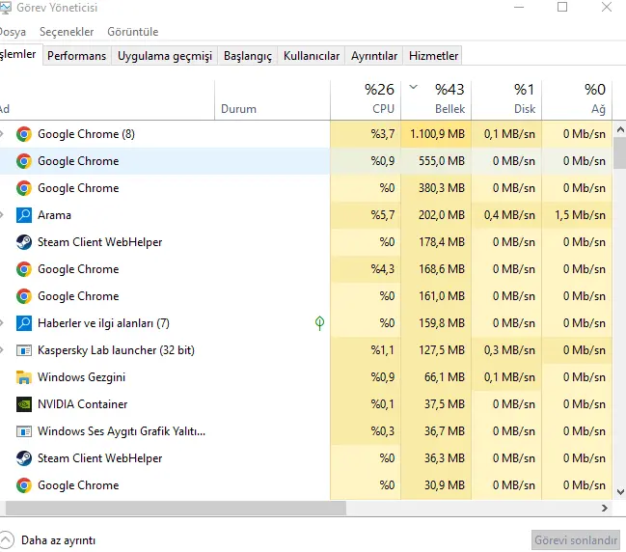Open the Seçenekler menu

(x=67, y=32)
